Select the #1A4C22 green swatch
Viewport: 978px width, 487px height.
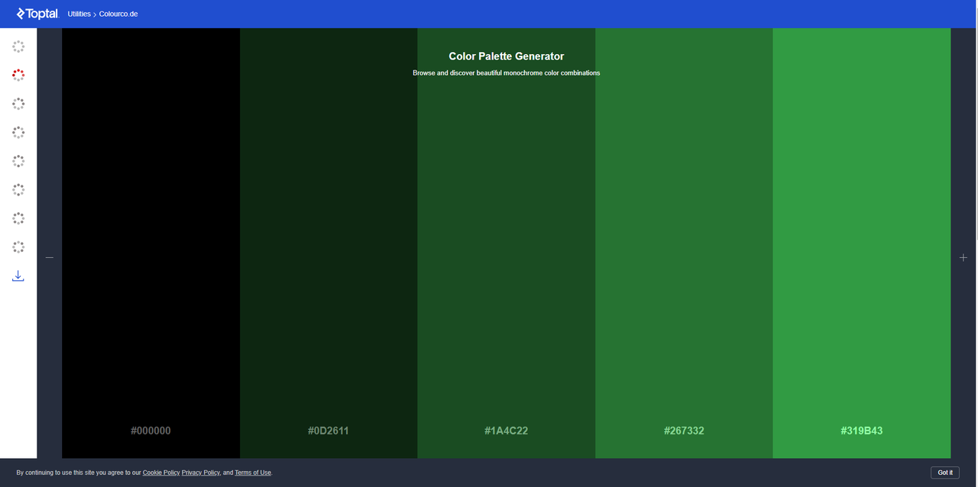coord(507,243)
